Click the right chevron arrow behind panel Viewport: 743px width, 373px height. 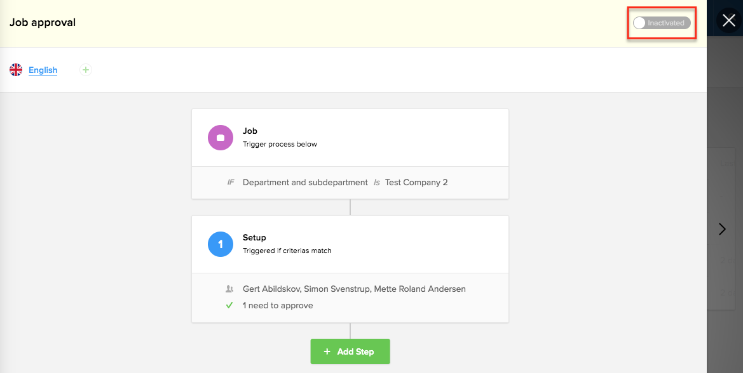[x=722, y=229]
